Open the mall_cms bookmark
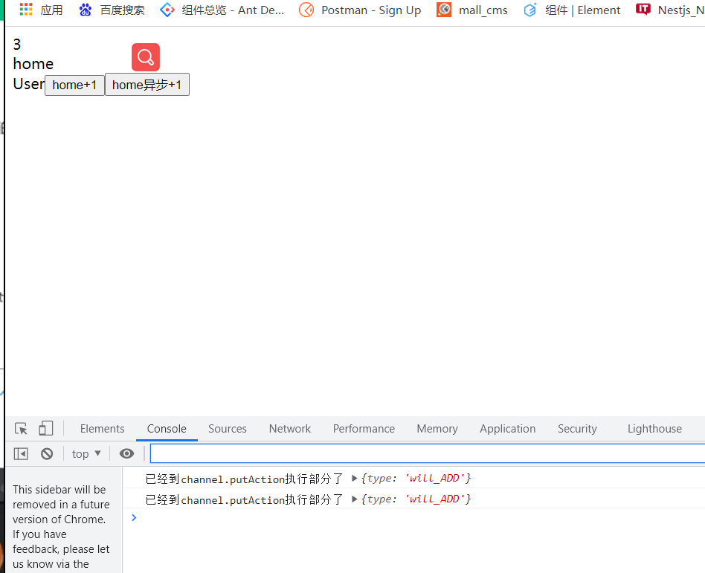705x573 pixels. click(472, 10)
